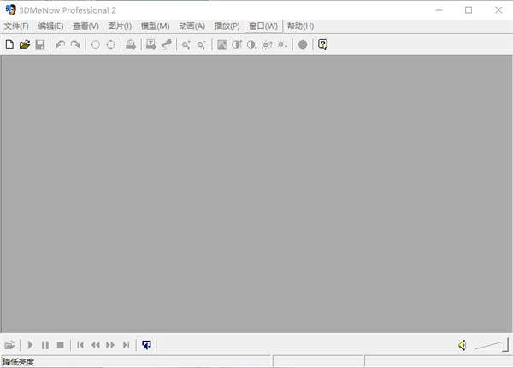The height and width of the screenshot is (368, 513).
Task: Minimize the 3DMeNow Professional window
Action: (x=439, y=10)
